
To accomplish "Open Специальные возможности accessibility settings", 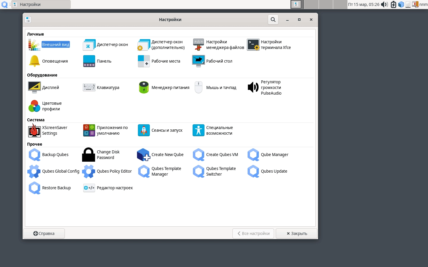I will [x=213, y=131].
